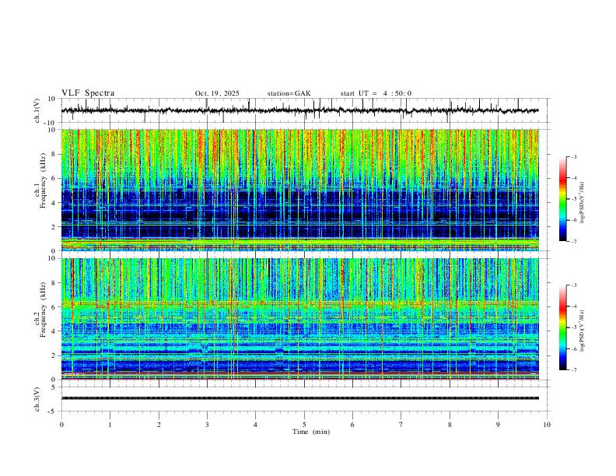The width and height of the screenshot is (616, 476).
Task: Click inside the ch.2 spectrogram panel
Action: point(299,319)
